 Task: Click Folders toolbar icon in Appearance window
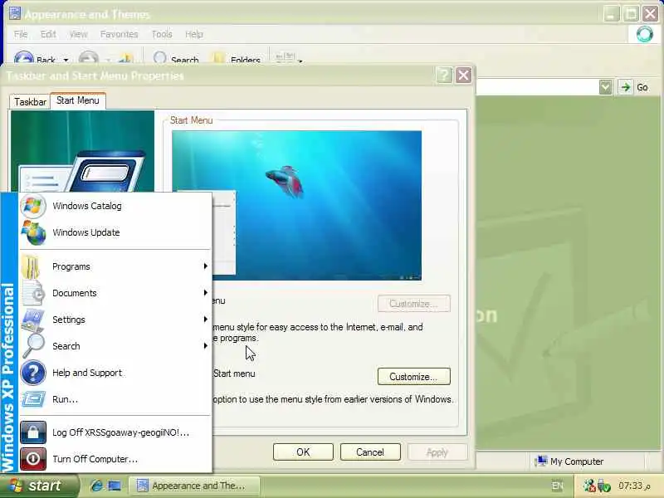point(219,58)
